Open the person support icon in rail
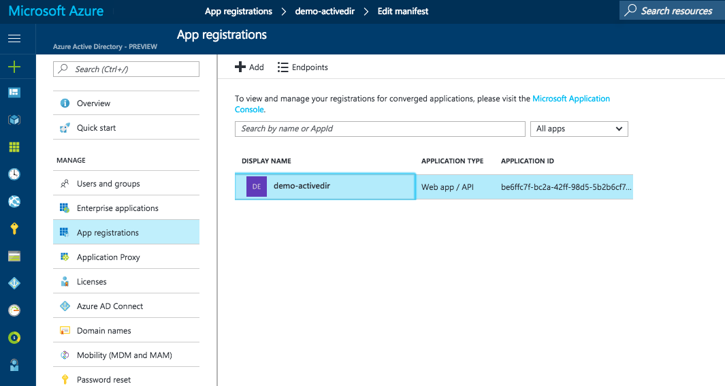Screen dimensions: 725x386 (x=14, y=365)
